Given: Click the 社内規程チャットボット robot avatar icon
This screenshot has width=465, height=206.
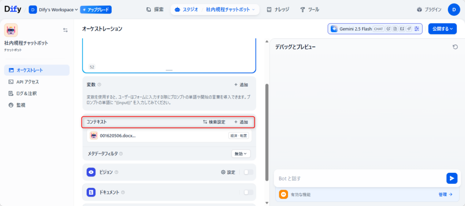Looking at the screenshot, I should point(11,30).
